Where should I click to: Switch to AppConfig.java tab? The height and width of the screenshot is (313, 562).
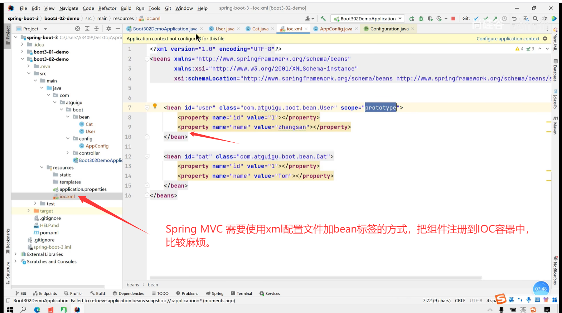336,29
